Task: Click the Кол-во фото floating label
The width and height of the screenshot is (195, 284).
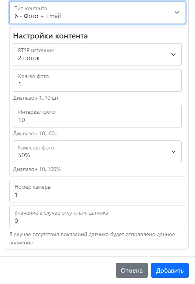Action: [33, 76]
